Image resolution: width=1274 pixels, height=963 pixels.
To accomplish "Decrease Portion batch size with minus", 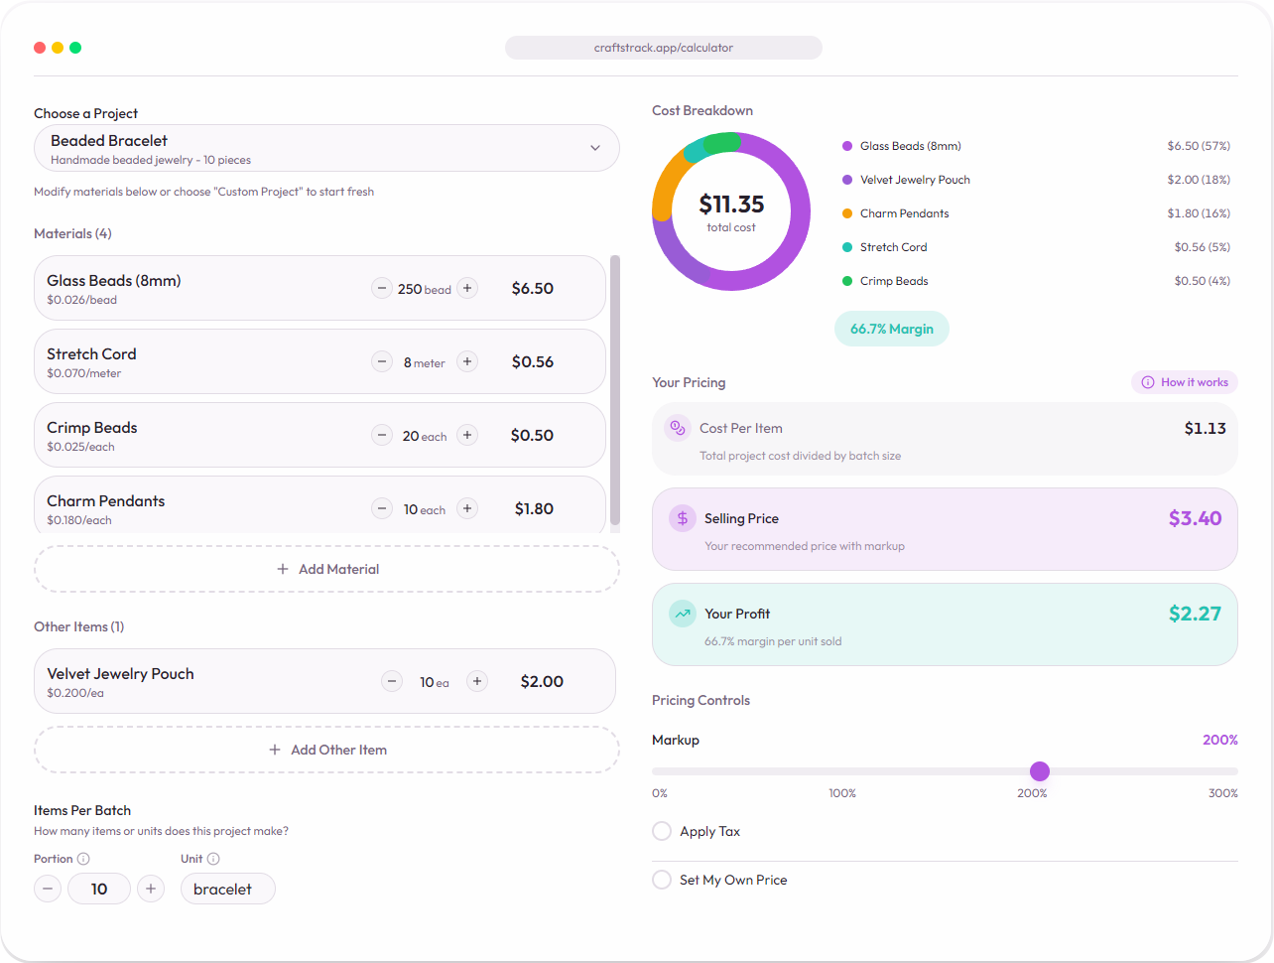I will coord(48,889).
